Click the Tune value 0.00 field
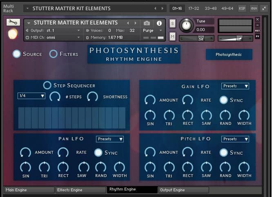Screen dimensions: 272x197 204,30
